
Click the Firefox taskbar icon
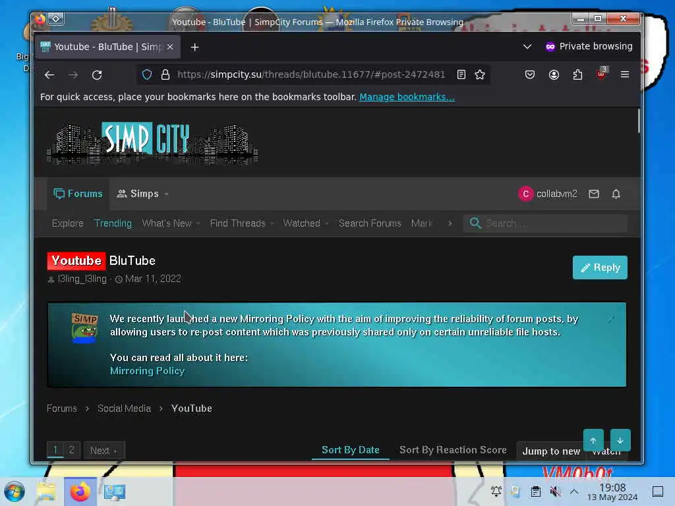[80, 492]
